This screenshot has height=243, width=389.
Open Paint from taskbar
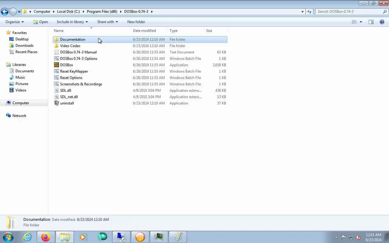pyautogui.click(x=177, y=237)
